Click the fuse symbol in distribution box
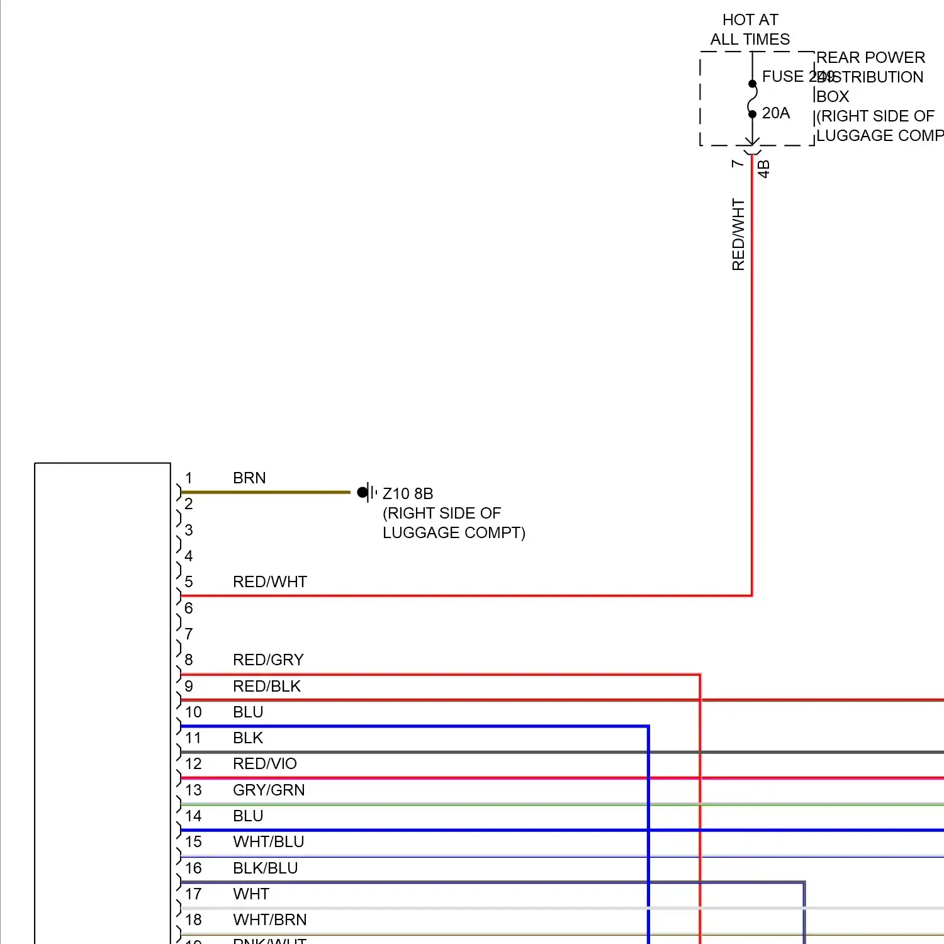 [752, 99]
